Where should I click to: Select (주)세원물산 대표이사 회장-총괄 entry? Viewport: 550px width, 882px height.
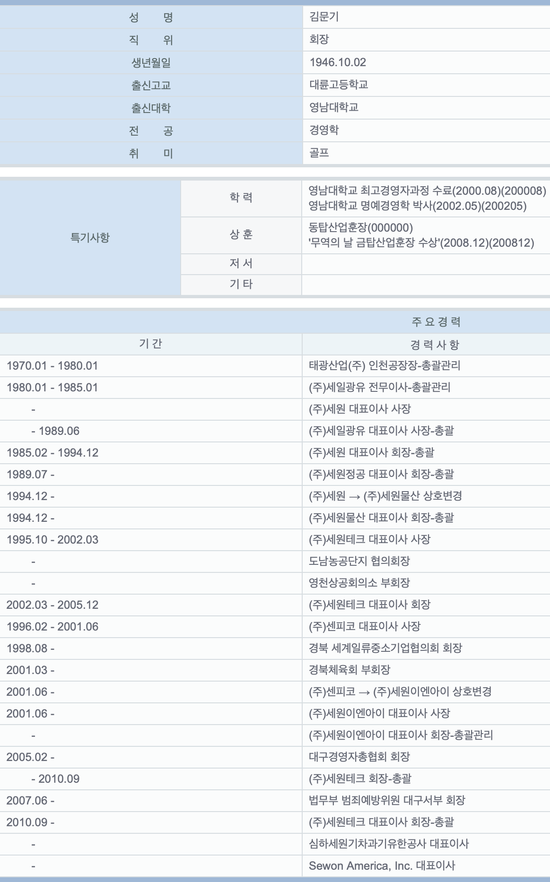(381, 518)
